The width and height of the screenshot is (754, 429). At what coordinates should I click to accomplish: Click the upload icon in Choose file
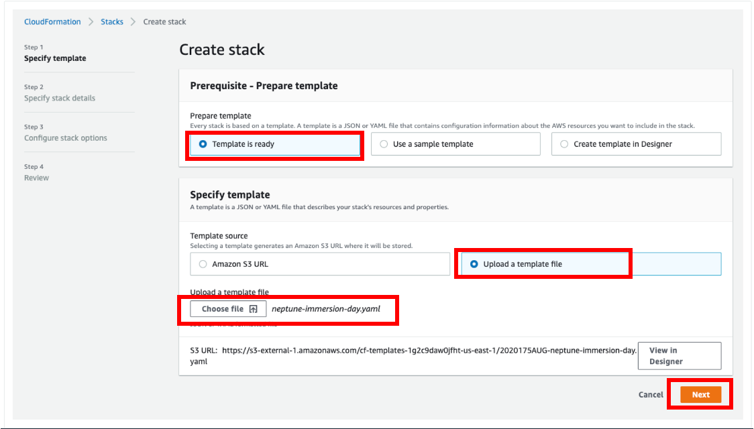253,309
